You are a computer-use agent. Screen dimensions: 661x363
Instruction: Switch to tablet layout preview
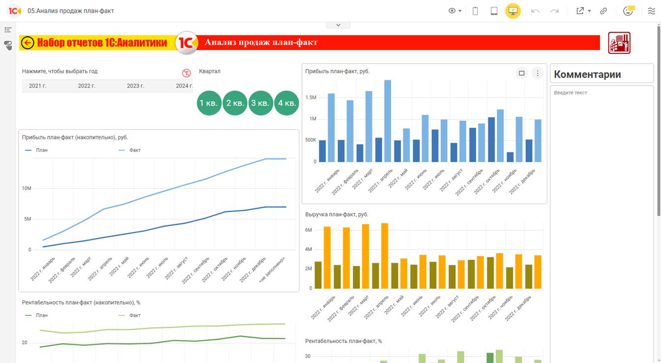tap(494, 11)
